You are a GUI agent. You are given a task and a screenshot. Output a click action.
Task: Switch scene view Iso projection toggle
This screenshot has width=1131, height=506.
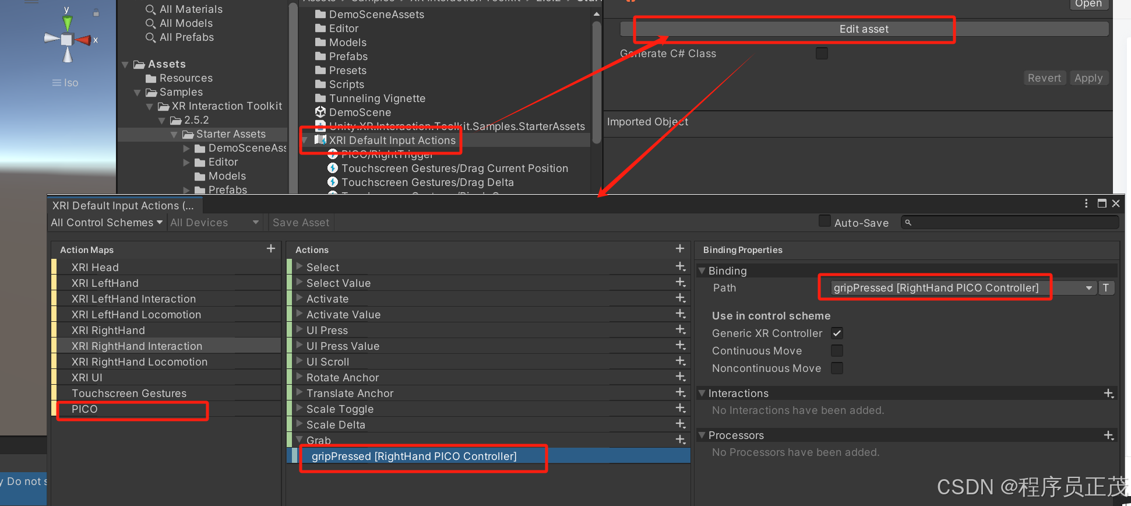[x=65, y=83]
